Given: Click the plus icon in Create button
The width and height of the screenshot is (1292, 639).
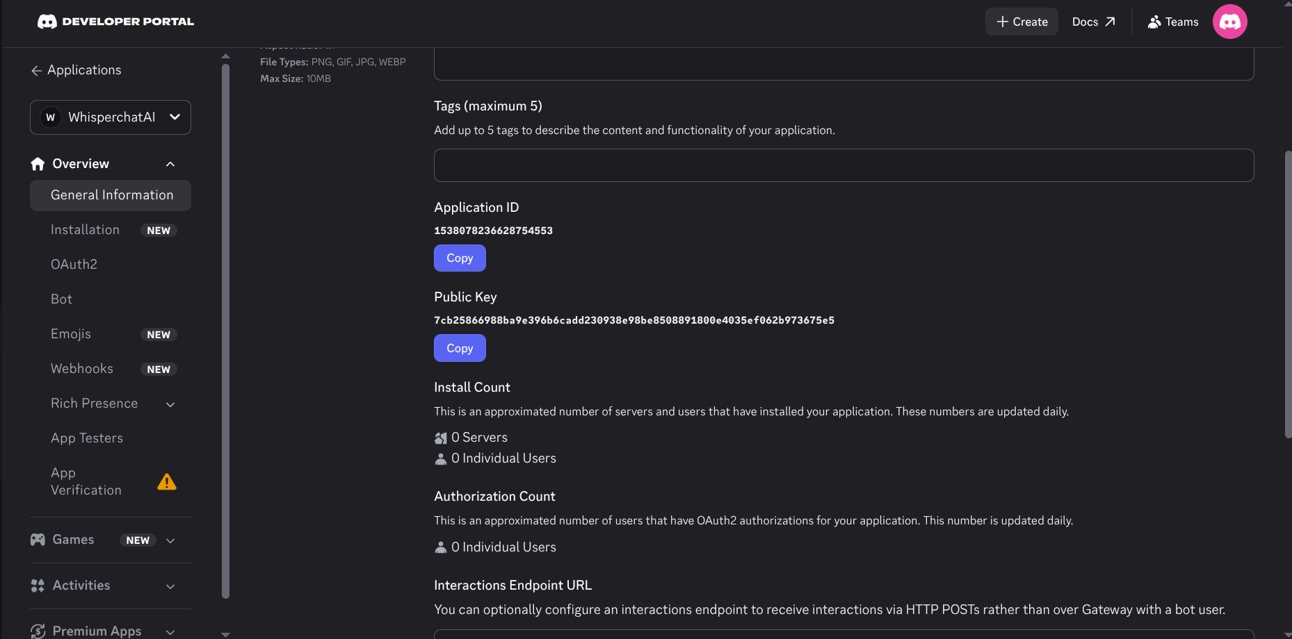Looking at the screenshot, I should click(1002, 22).
